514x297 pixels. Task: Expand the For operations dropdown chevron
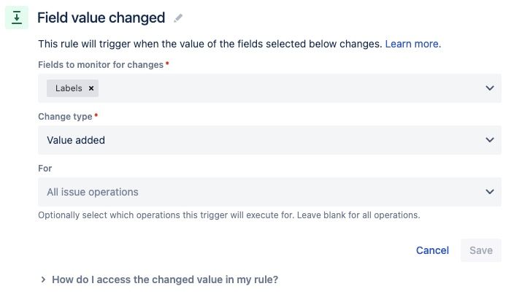[x=489, y=192]
